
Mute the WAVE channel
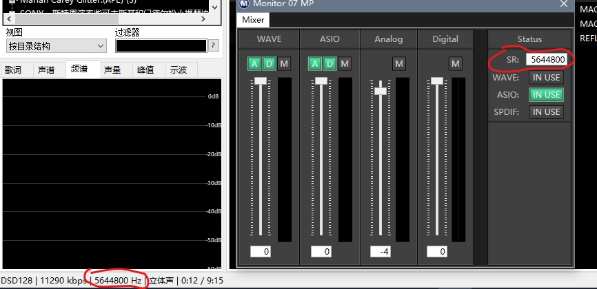[284, 64]
